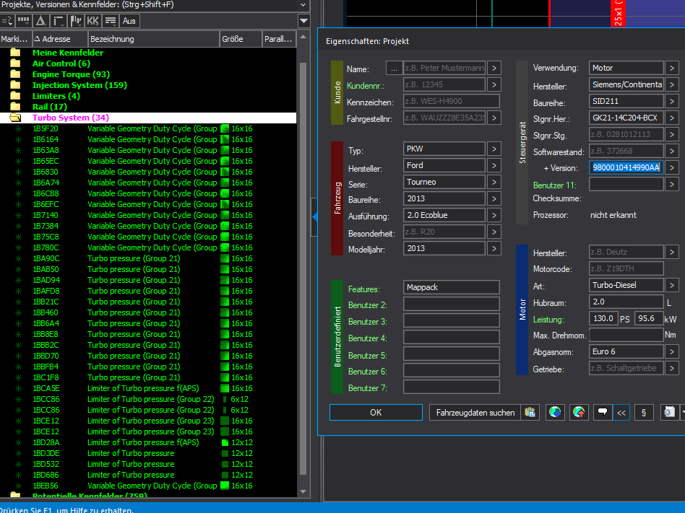Image resolution: width=685 pixels, height=513 pixels.
Task: Click the paragraph symbol (§) button
Action: coord(643,412)
